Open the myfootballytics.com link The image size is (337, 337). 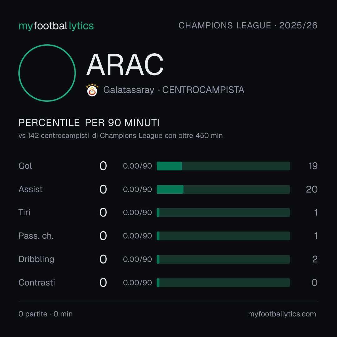[x=282, y=314]
